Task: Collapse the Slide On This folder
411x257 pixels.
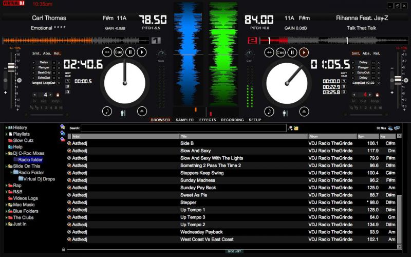Action: coord(6,166)
